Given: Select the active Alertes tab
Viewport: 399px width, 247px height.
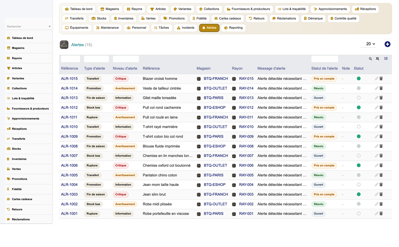Looking at the screenshot, I should (x=209, y=28).
